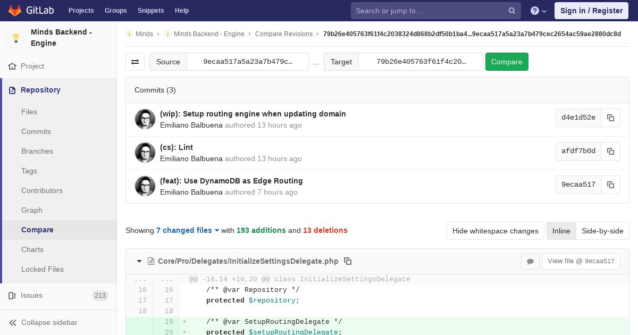Click the green Compare button
638x335 pixels.
click(x=507, y=62)
